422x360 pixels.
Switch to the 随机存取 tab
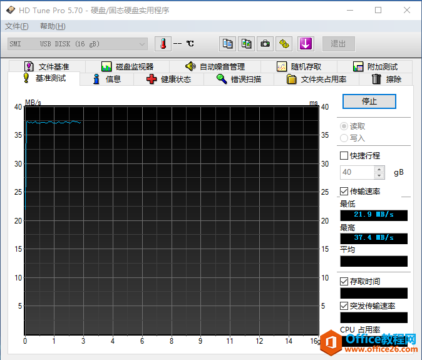299,66
